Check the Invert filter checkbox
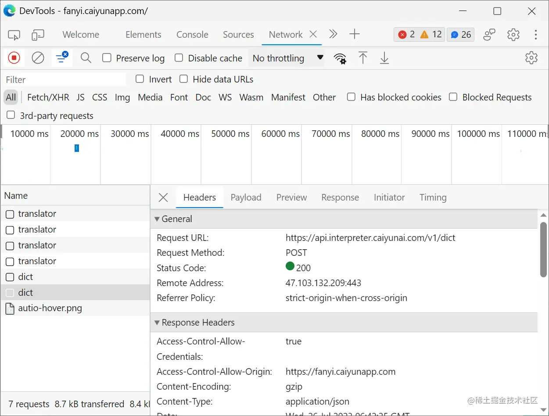549x416 pixels. pos(140,79)
